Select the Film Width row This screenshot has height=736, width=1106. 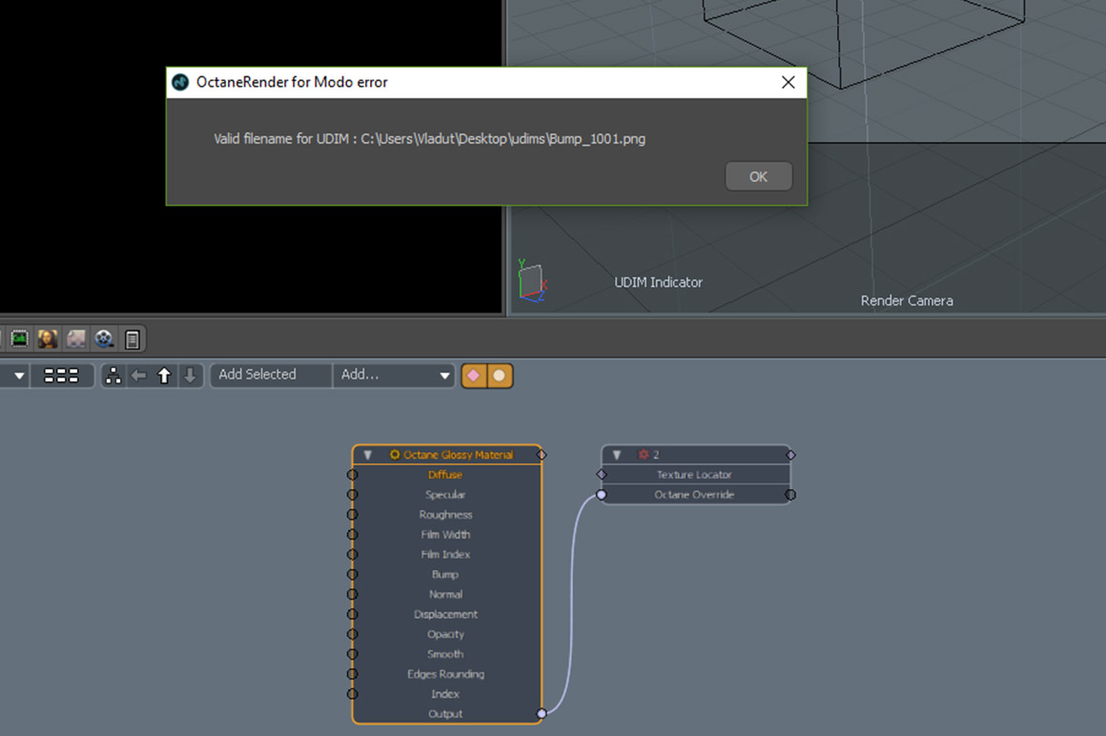tap(446, 535)
